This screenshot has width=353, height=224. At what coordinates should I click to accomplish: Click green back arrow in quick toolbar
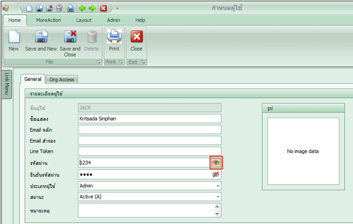(x=82, y=8)
